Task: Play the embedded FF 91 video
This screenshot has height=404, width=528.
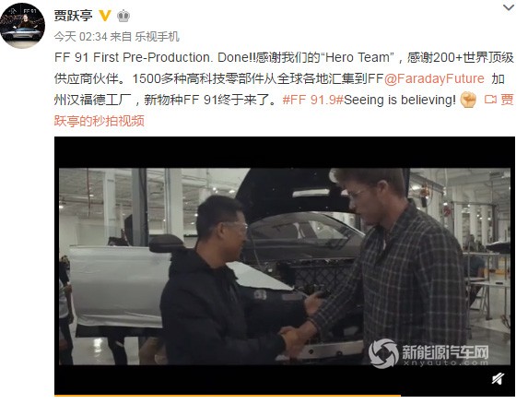Action: pos(285,267)
